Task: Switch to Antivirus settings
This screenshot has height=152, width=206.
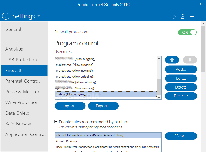Action: click(14, 49)
